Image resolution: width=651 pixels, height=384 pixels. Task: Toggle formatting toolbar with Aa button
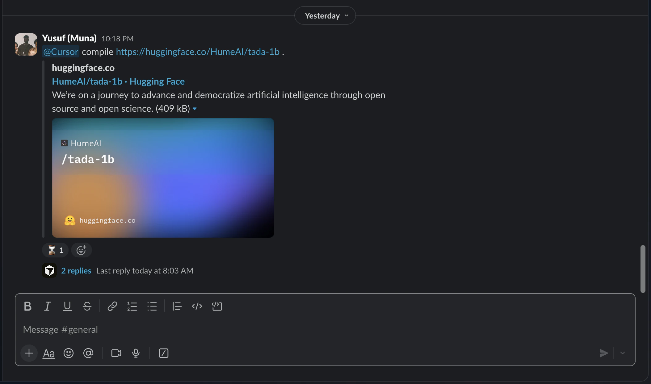click(x=49, y=353)
